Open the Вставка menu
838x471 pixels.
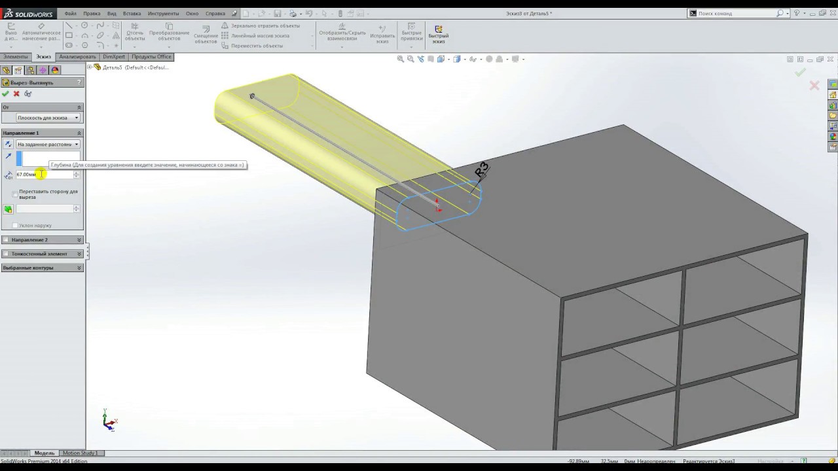(x=132, y=13)
